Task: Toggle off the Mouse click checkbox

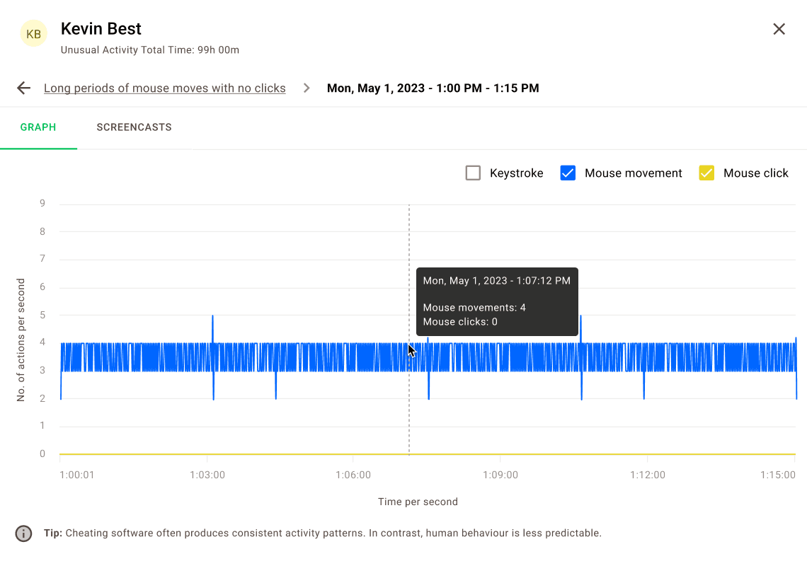Action: [706, 173]
